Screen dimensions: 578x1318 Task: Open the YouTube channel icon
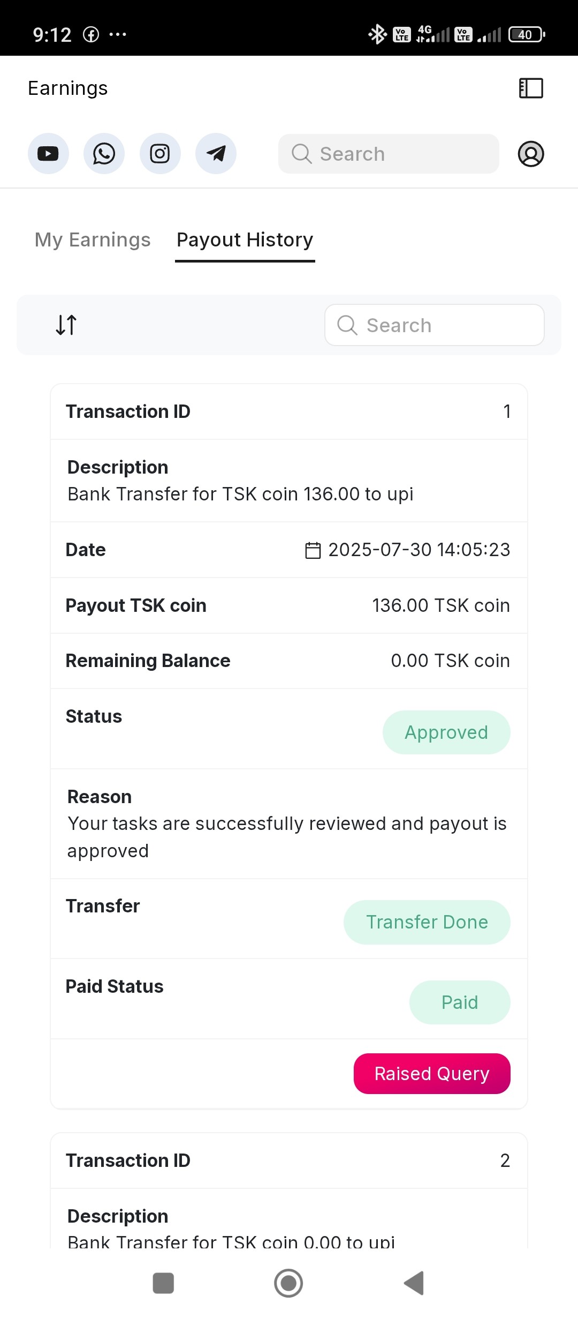pyautogui.click(x=48, y=154)
